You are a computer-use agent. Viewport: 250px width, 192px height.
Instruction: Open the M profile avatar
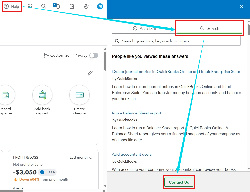(x=100, y=6)
